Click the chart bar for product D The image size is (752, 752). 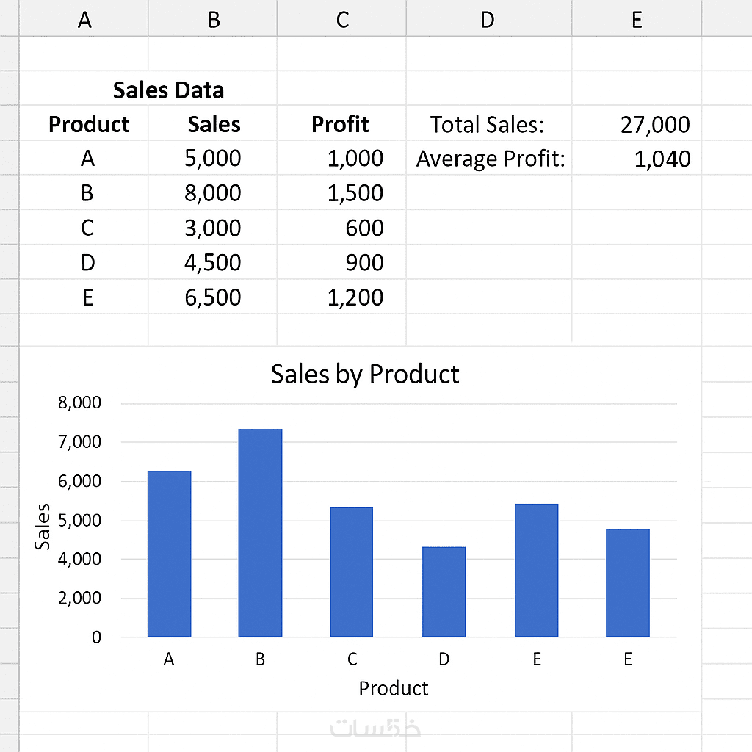coord(444,591)
